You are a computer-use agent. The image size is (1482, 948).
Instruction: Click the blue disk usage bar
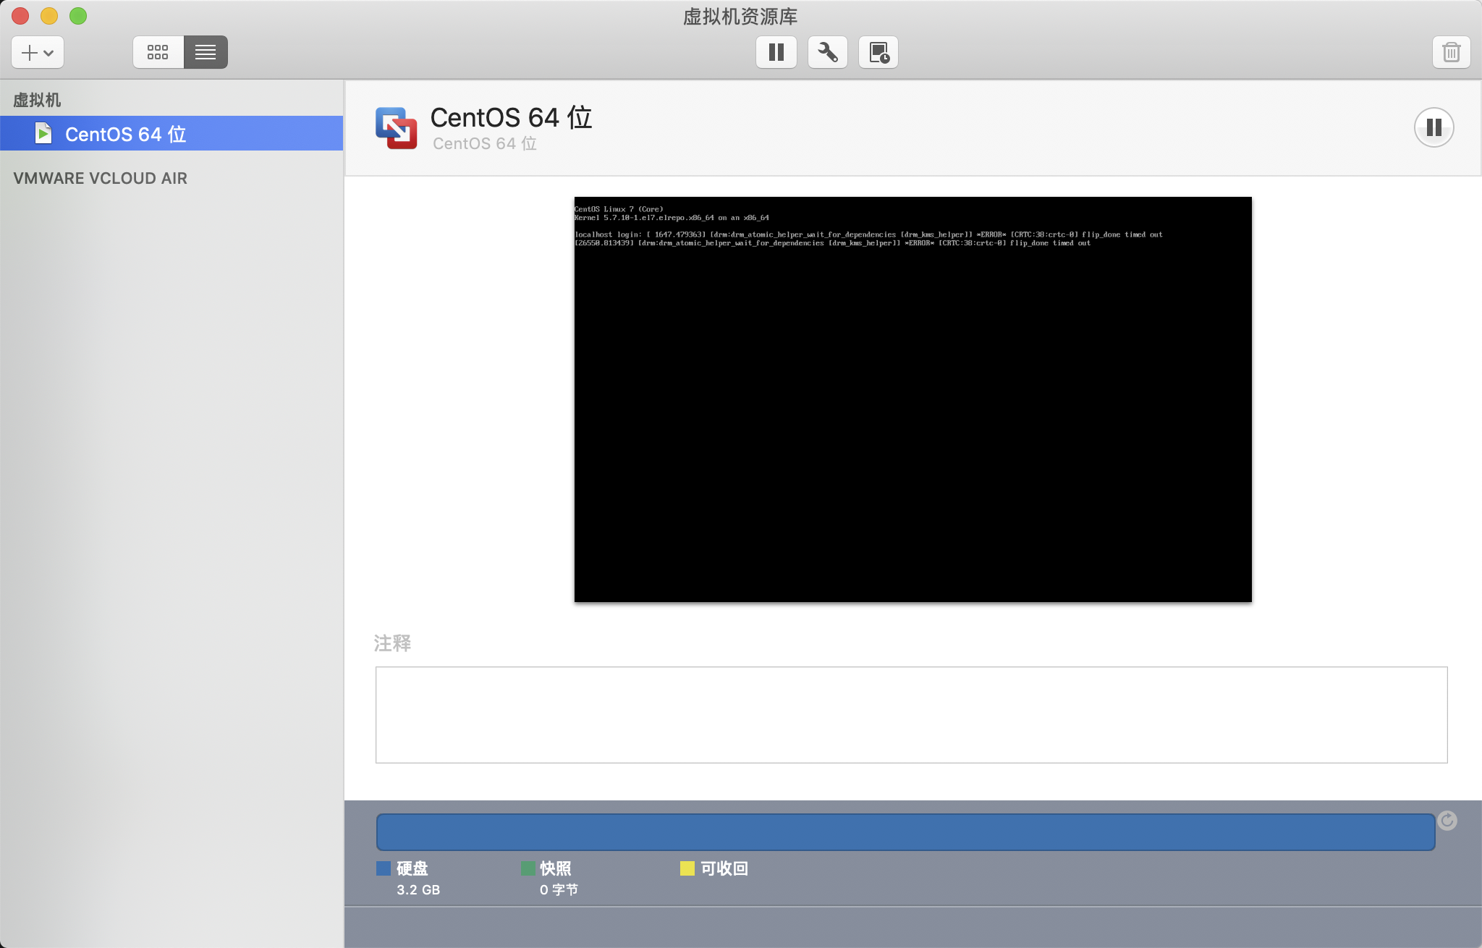click(905, 831)
